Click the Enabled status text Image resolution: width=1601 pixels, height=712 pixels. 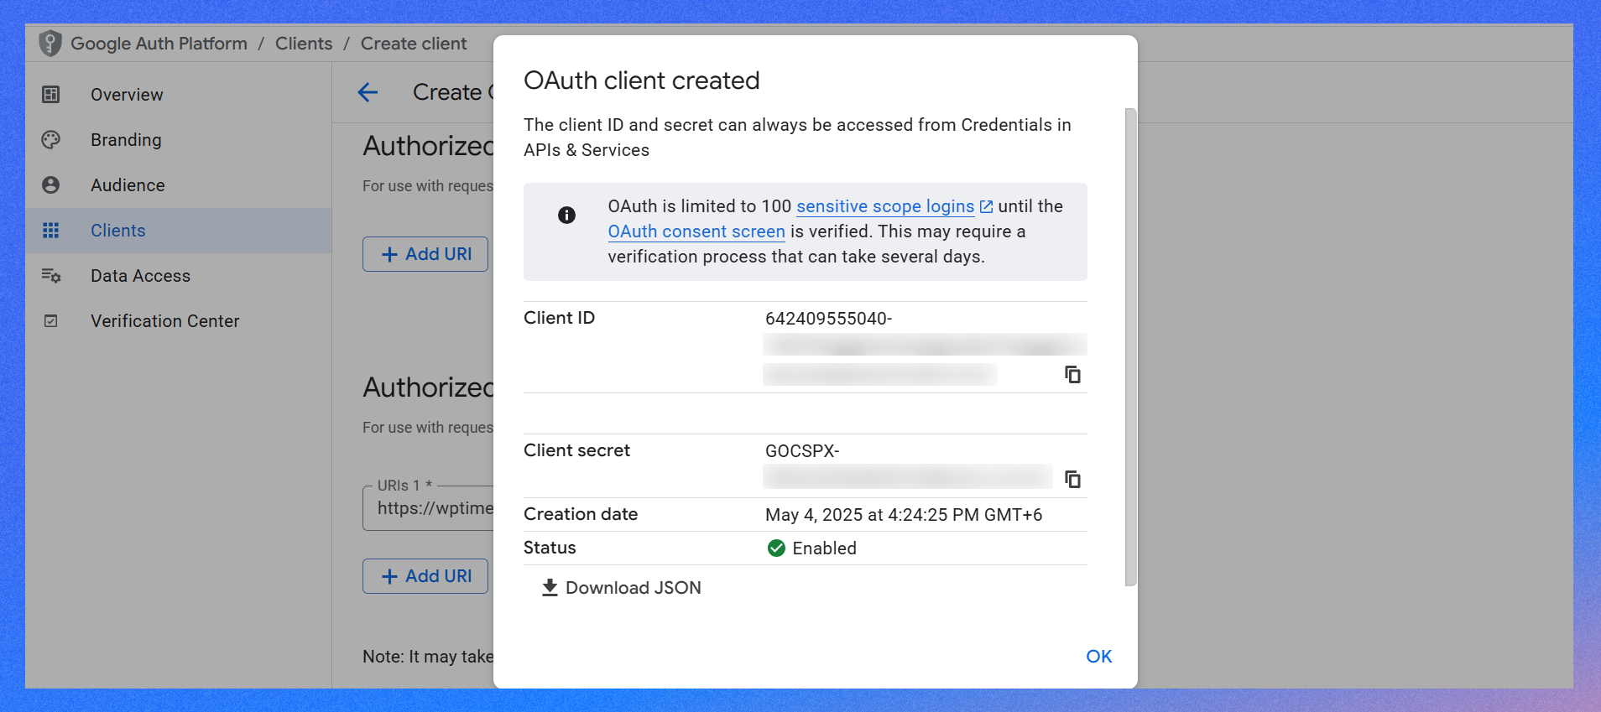click(x=825, y=548)
